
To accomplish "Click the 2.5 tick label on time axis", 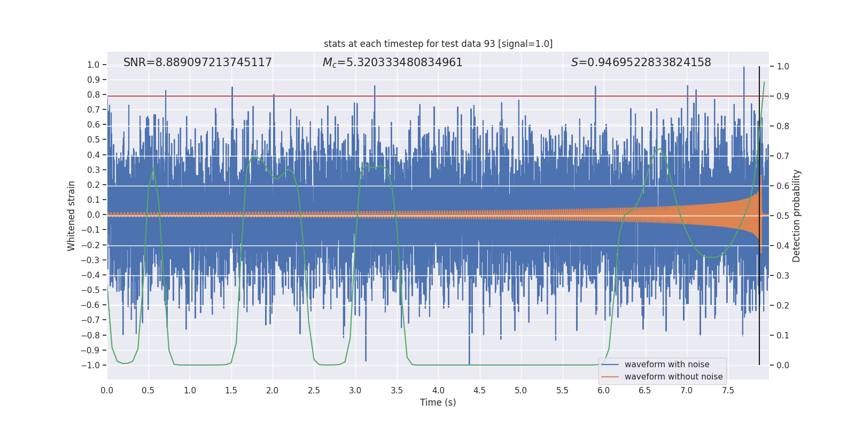I will coord(314,390).
